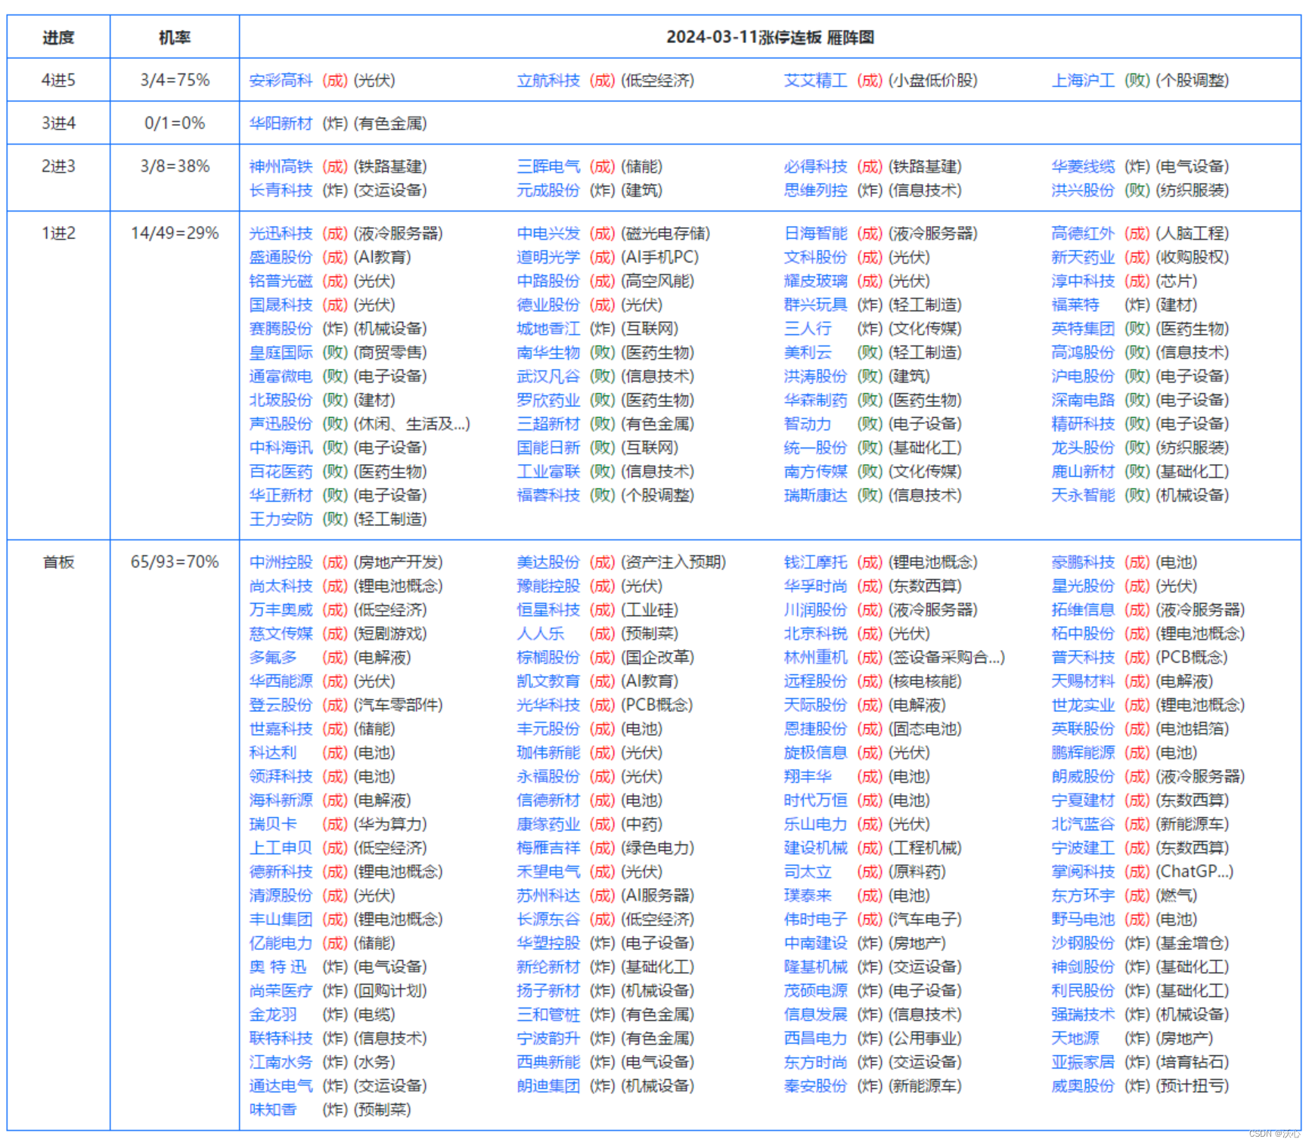Open the 天永智能 stock link
1312x1145 pixels.
coord(1083,495)
